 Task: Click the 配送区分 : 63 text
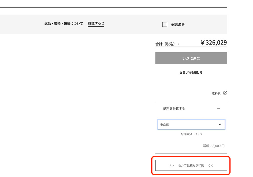pyautogui.click(x=191, y=134)
